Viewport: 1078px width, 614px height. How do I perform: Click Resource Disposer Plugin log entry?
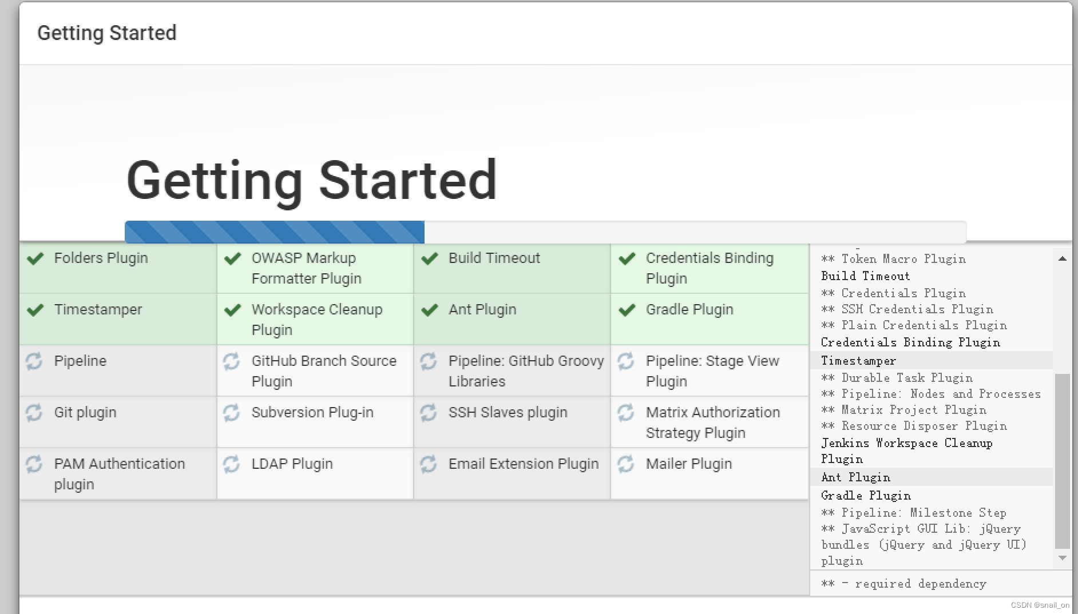tap(914, 426)
